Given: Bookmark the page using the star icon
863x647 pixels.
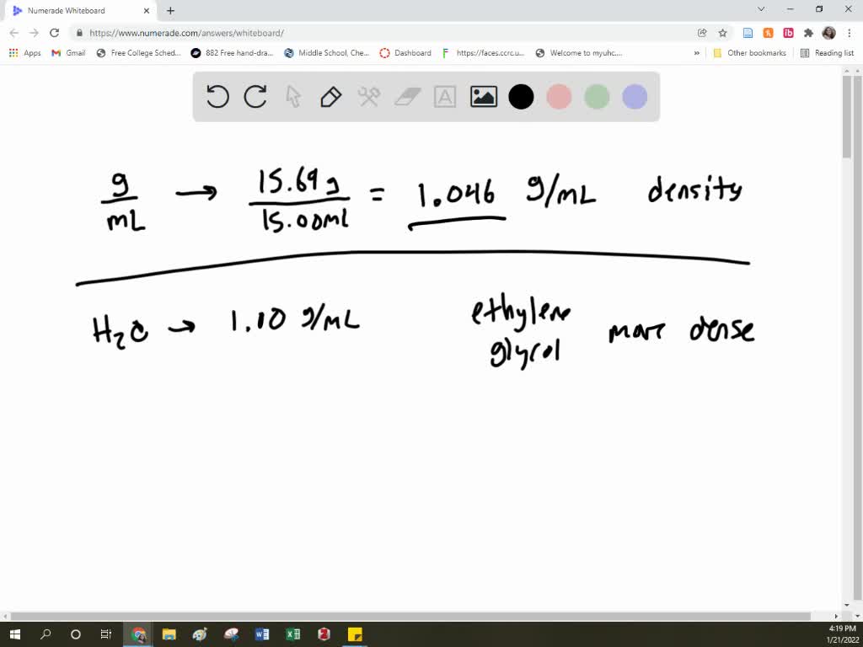Looking at the screenshot, I should click(721, 31).
